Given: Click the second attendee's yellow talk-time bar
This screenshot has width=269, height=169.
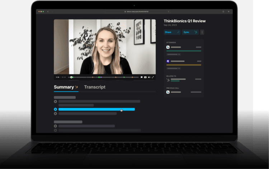Looking at the screenshot, I should (x=184, y=65).
